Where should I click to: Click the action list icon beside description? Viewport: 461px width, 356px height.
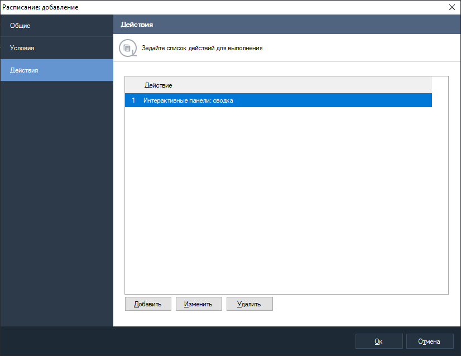[x=128, y=48]
